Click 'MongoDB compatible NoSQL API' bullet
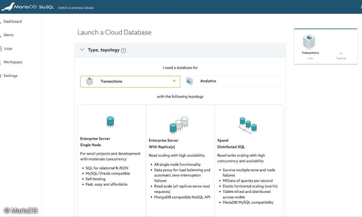The width and height of the screenshot is (362, 217). [182, 197]
